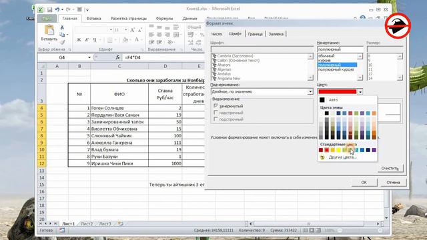Image resolution: width=427 pixels, height=240 pixels.
Task: Click the column D header
Action: [x=165, y=66]
